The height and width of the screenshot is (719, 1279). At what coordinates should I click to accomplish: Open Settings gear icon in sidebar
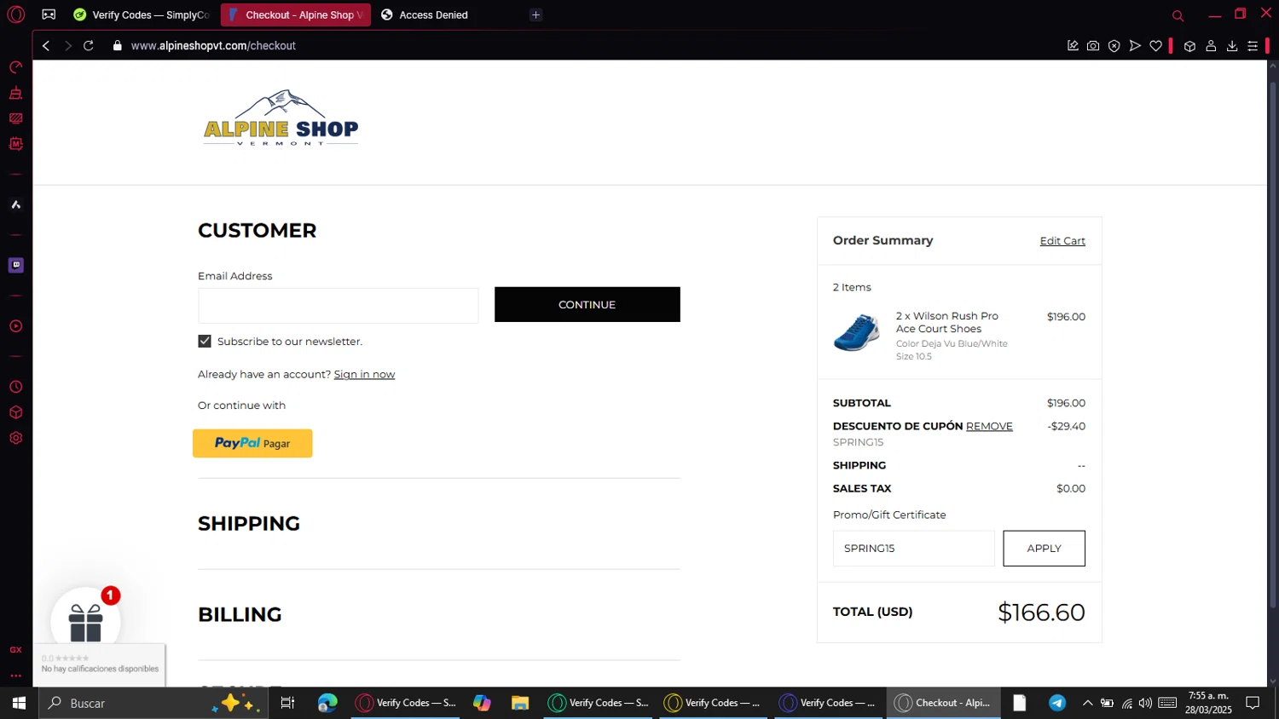(15, 438)
